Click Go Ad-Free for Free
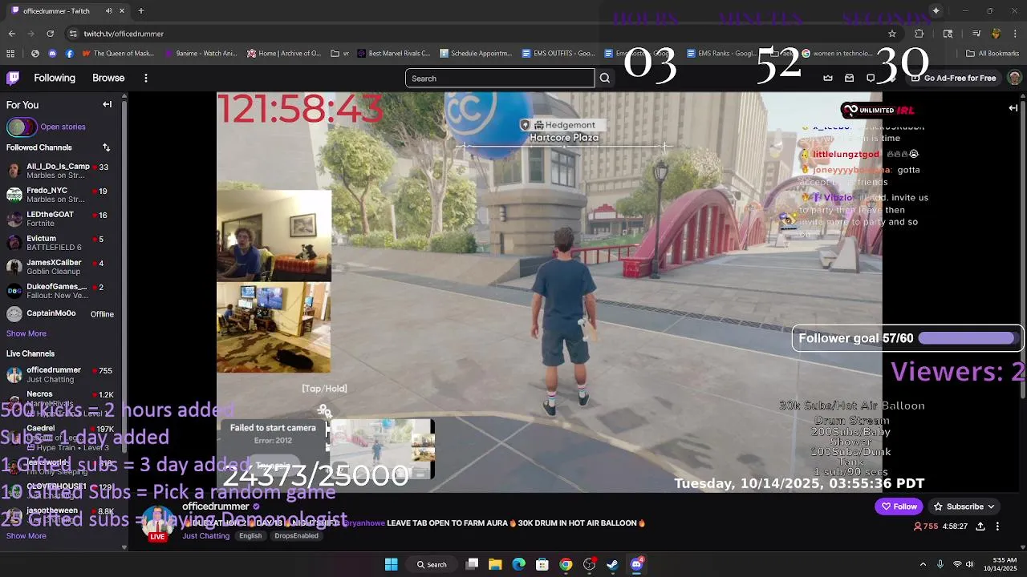 pos(954,78)
